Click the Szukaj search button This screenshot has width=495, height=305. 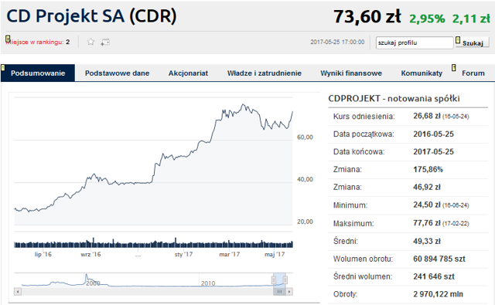pos(473,42)
